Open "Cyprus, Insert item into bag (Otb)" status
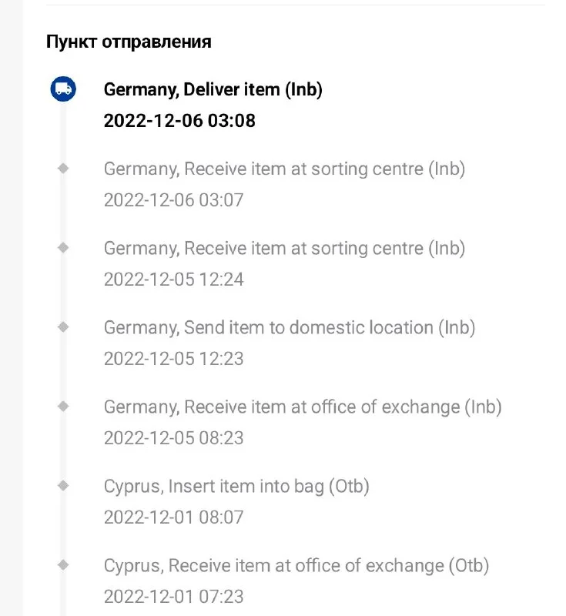566x616 pixels. point(236,487)
